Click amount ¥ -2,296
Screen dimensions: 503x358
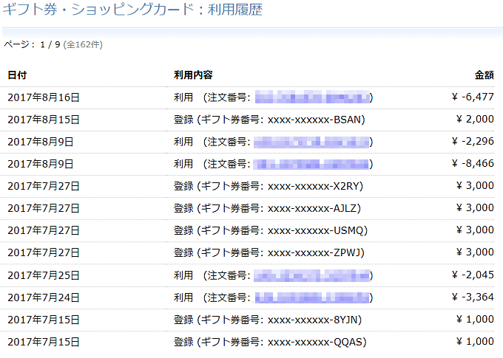tap(473, 141)
